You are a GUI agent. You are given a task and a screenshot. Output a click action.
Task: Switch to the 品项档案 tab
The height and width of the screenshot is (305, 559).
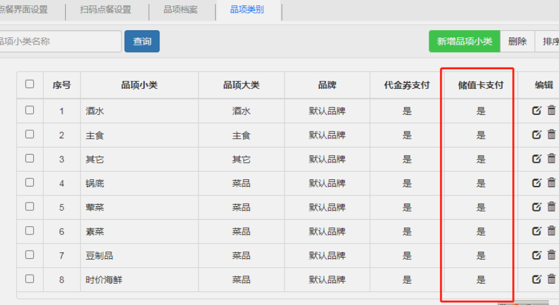[x=181, y=10]
